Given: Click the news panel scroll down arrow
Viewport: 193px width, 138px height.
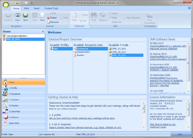Looking at the screenshot, I should pyautogui.click(x=188, y=92).
